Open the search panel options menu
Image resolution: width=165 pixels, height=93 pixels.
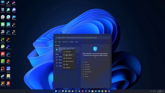point(108,42)
